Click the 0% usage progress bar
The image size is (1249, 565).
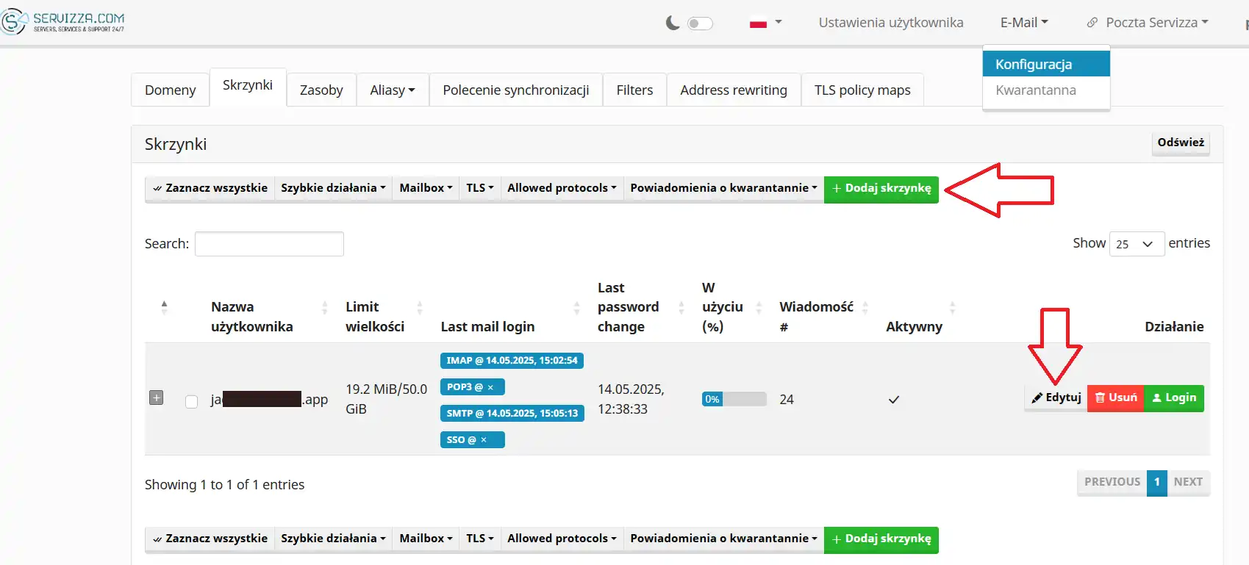[x=734, y=399]
